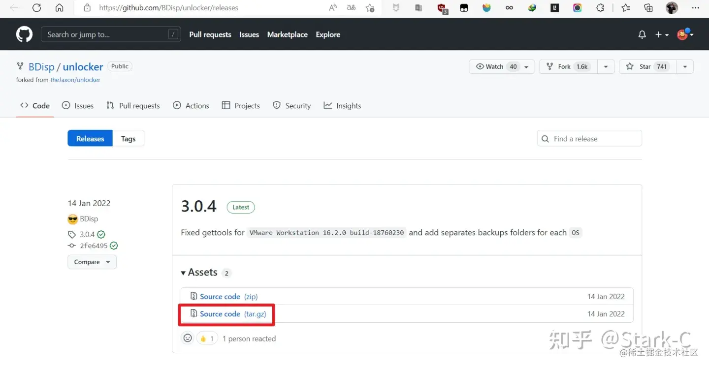This screenshot has height=368, width=709.
Task: Open the Star lists dropdown arrow
Action: point(685,67)
